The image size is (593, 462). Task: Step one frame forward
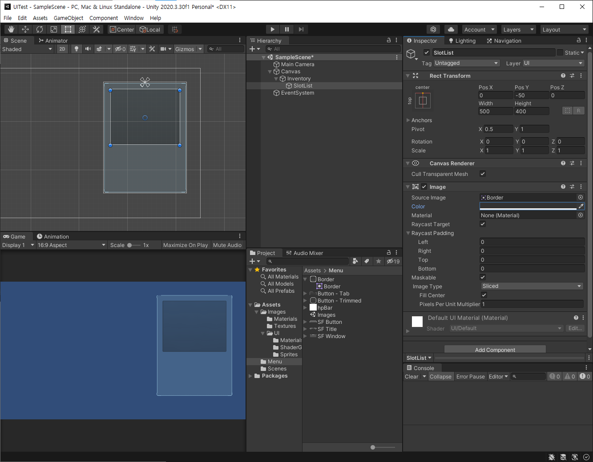tap(301, 29)
